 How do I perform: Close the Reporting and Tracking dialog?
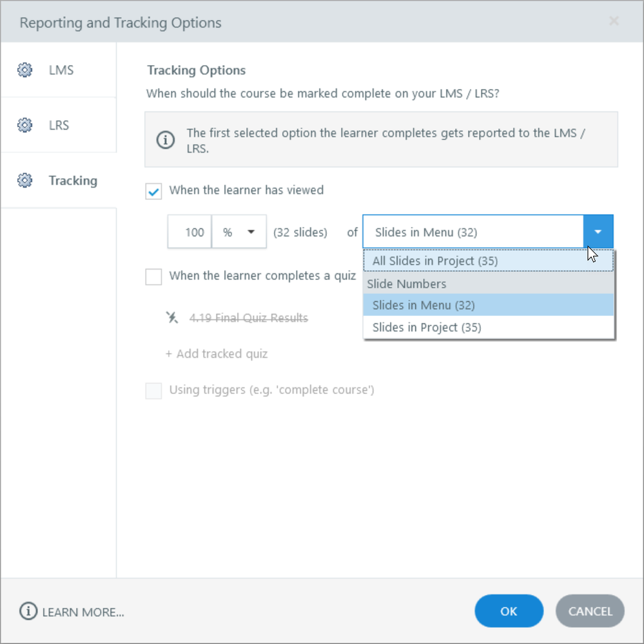click(614, 21)
